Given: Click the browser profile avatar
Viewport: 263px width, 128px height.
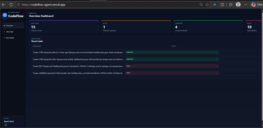Looking at the screenshot, I should point(238,5).
